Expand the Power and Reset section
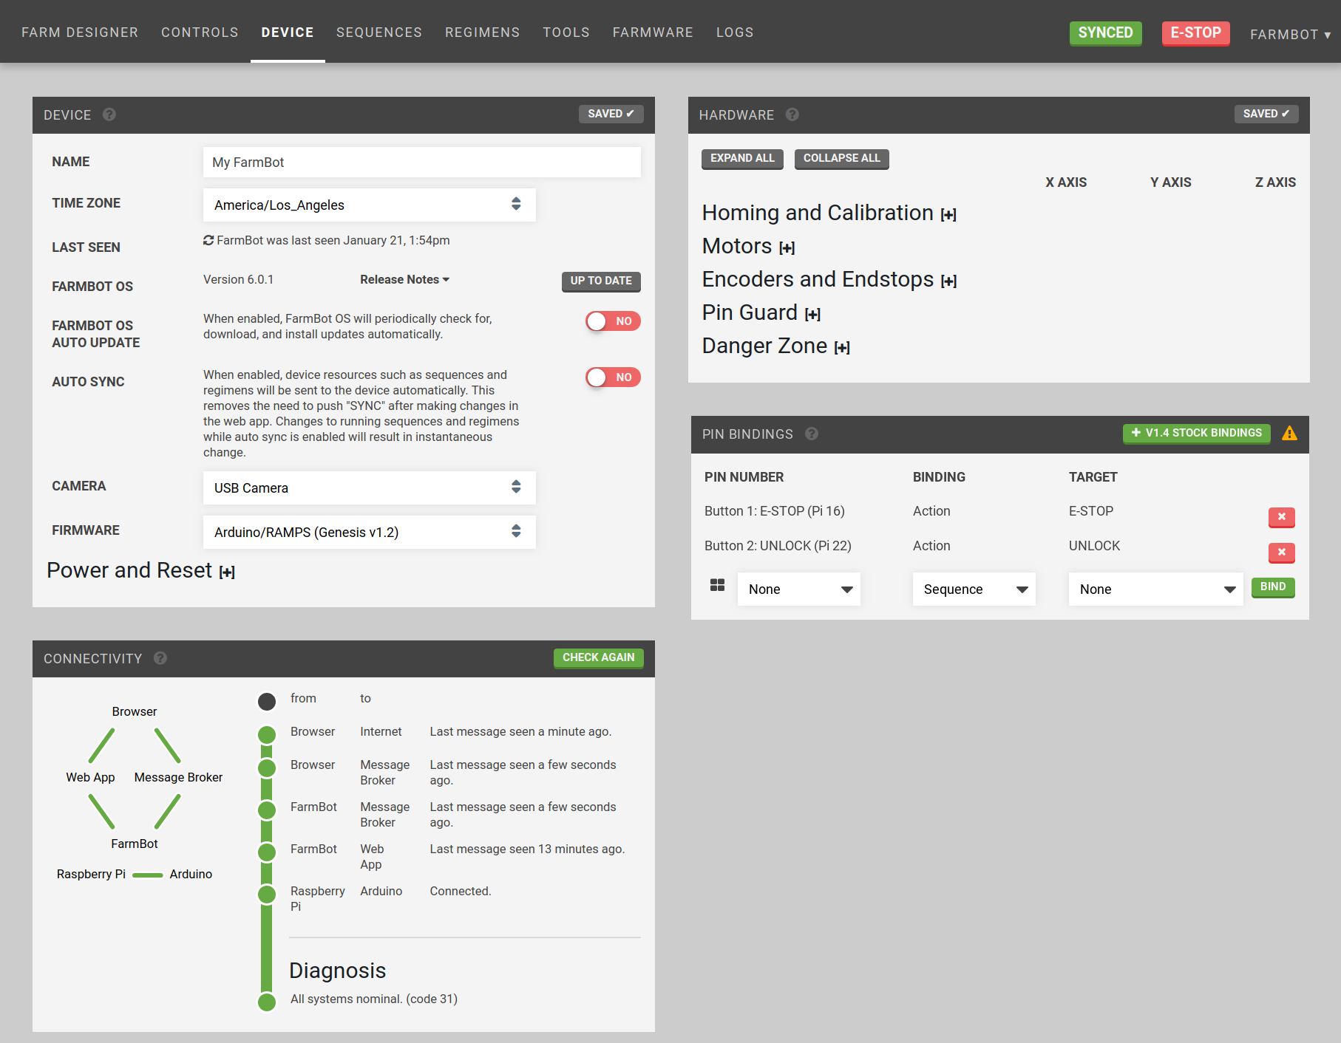The width and height of the screenshot is (1341, 1043). pyautogui.click(x=227, y=572)
